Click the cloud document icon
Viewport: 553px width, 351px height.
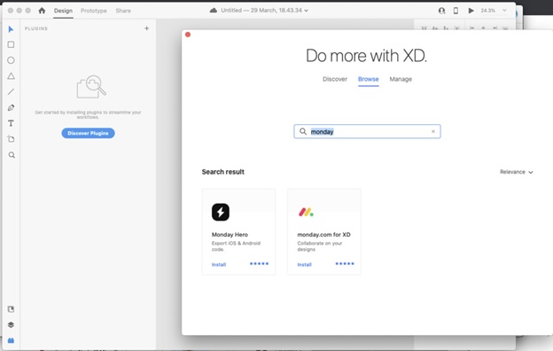(214, 11)
